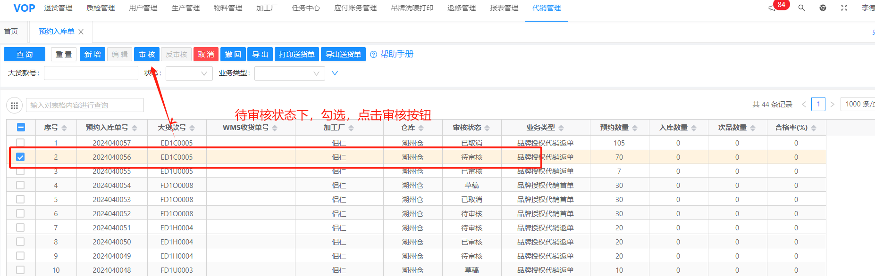Screen dimensions: 875x276
Task: Click the Chrome browser icon in header
Action: [x=823, y=8]
